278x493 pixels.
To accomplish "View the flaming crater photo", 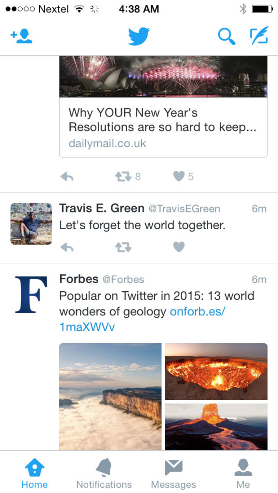I will (x=216, y=371).
